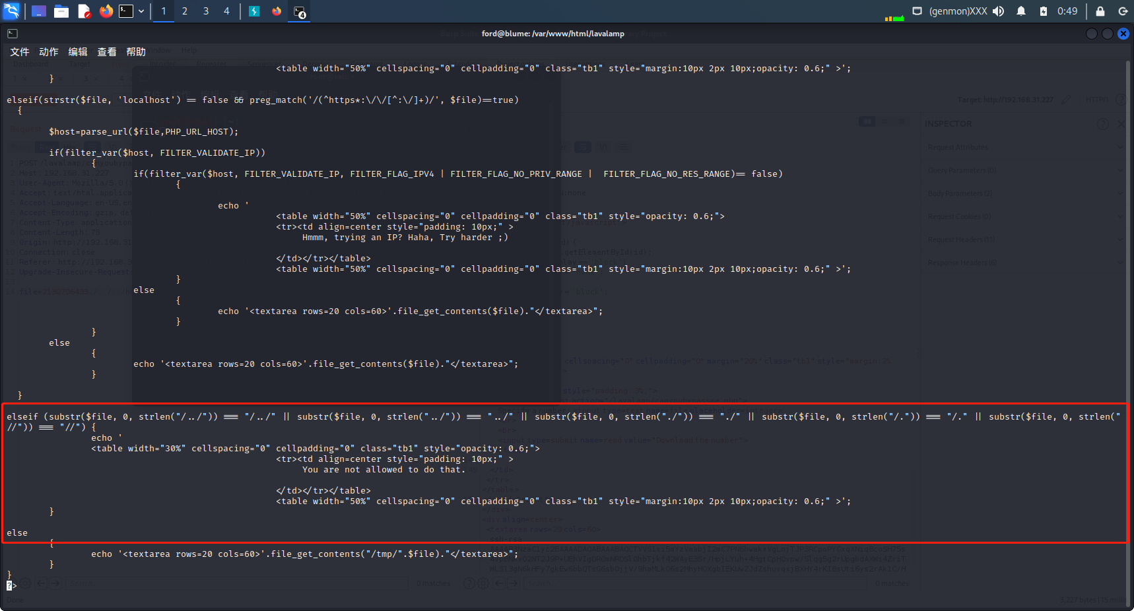The width and height of the screenshot is (1134, 611).
Task: Minimize the terminal window
Action: tap(1092, 34)
